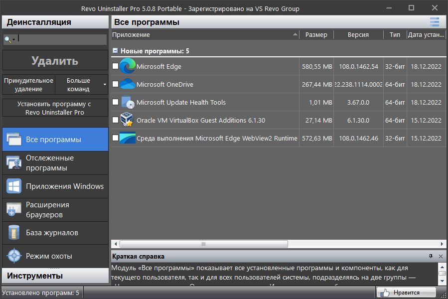
Task: Select Oracle VM VirtualBox Guest Additions 6.1.30
Action: click(x=201, y=120)
